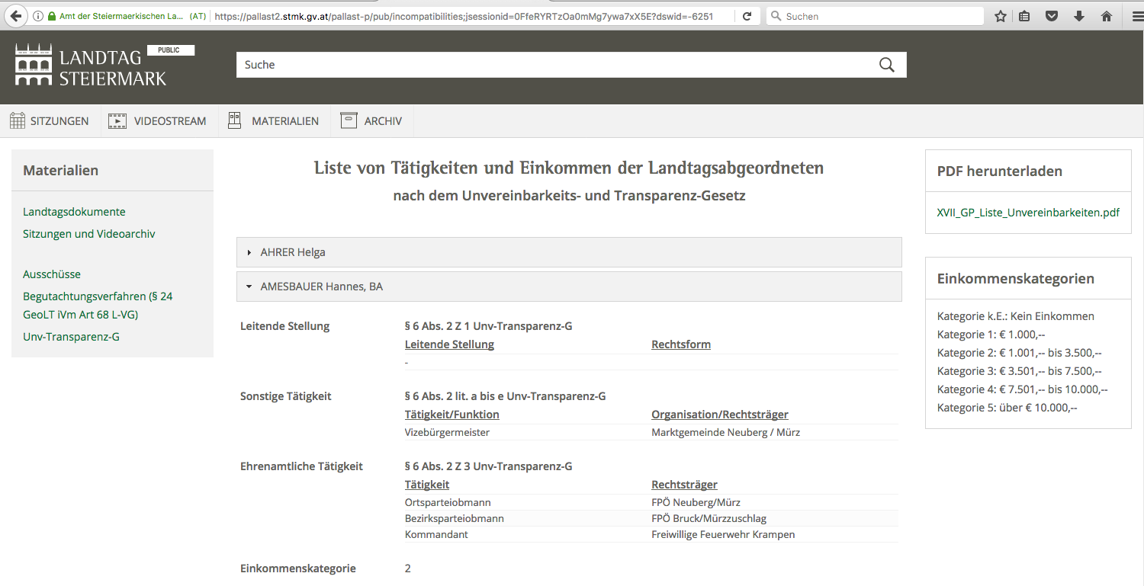Click the Ortsparteiobmann row text

(448, 502)
